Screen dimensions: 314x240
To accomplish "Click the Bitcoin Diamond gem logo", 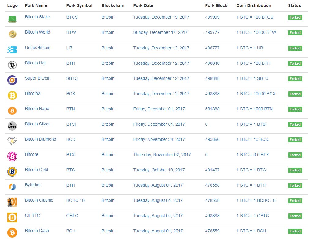I will point(12,141).
